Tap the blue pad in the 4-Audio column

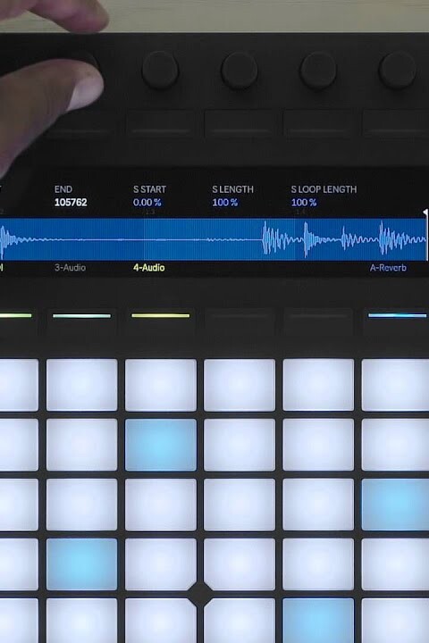click(161, 445)
